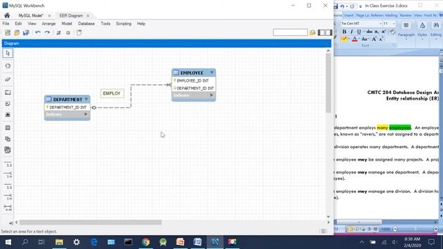Select DEPARTMENT_ID INT in DEPARTMENT table

(67, 108)
